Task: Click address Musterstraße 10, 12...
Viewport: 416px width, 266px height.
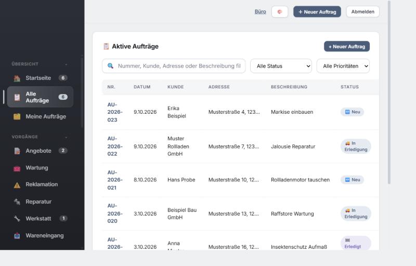Action: tap(233, 180)
